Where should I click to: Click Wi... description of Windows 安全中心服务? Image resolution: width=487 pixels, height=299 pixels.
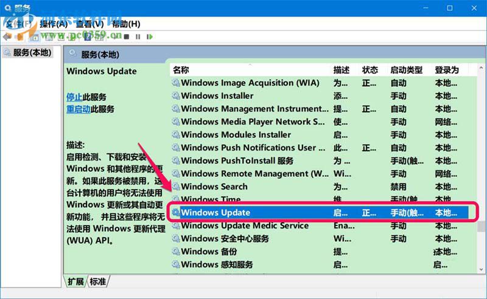click(x=342, y=238)
